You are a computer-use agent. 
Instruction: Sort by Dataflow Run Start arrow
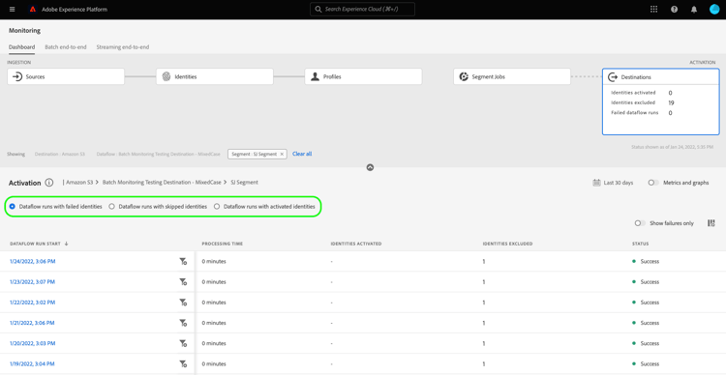tap(66, 244)
